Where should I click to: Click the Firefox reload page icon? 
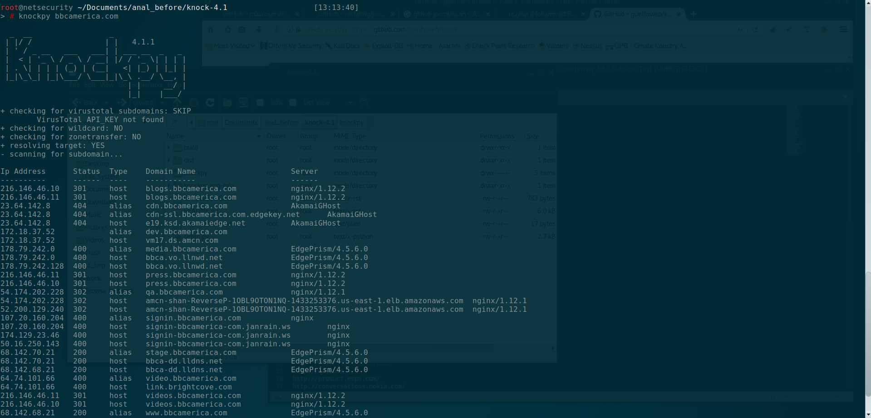pos(755,30)
